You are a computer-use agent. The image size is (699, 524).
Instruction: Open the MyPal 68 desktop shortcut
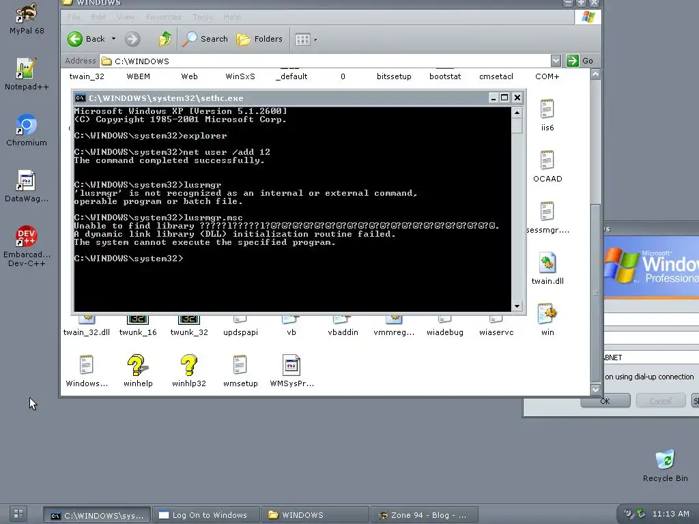[27, 18]
